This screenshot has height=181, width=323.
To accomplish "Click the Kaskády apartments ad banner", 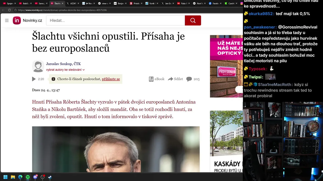I will [x=226, y=141].
